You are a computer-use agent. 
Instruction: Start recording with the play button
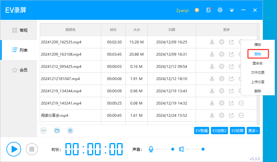(x=14, y=149)
